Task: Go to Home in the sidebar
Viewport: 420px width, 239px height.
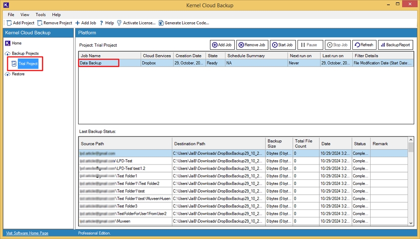Action: tap(13, 43)
